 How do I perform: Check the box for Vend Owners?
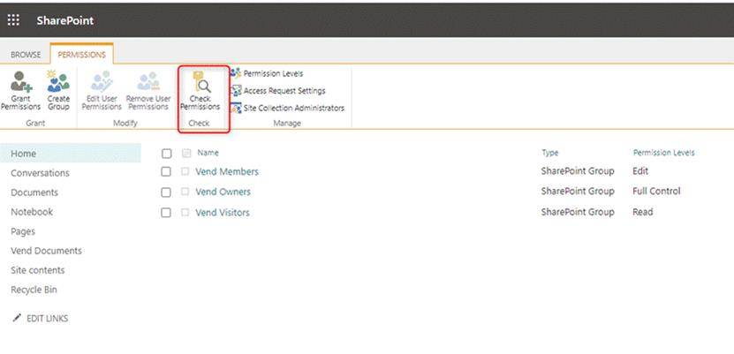166,192
